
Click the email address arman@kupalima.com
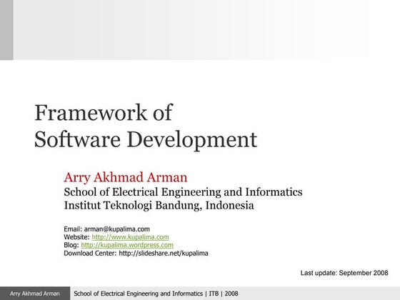click(x=117, y=229)
